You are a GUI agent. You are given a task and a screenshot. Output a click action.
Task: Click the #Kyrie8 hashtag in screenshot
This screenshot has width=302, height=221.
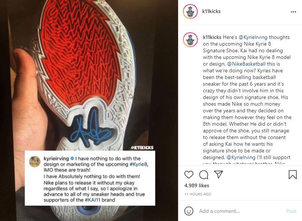click(138, 164)
